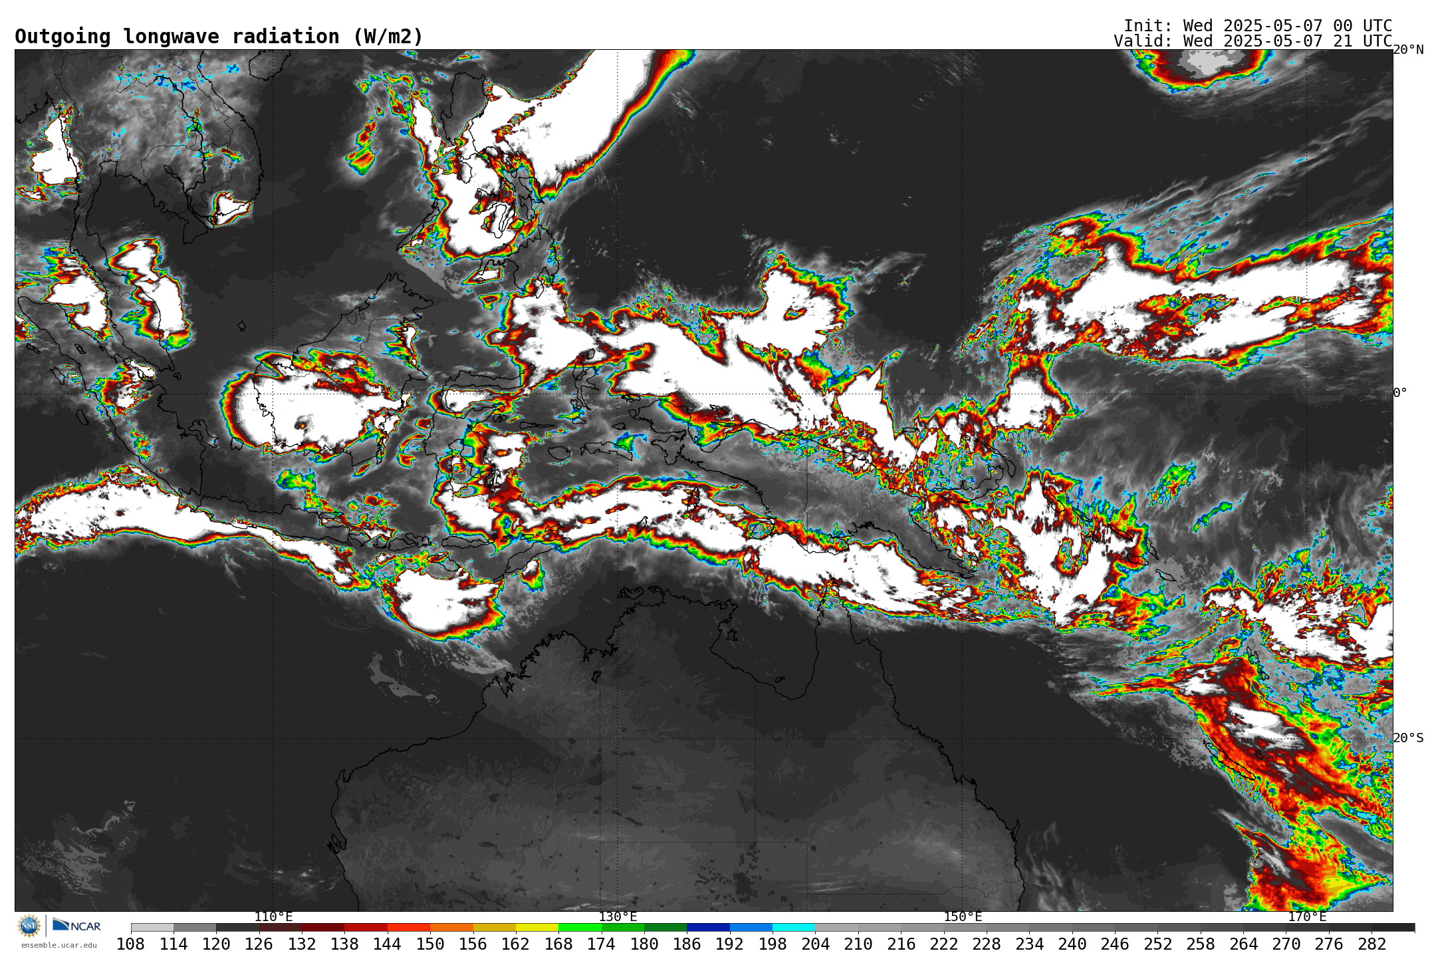Click the colorbar value 216
This screenshot has width=1436, height=953.
point(901,944)
